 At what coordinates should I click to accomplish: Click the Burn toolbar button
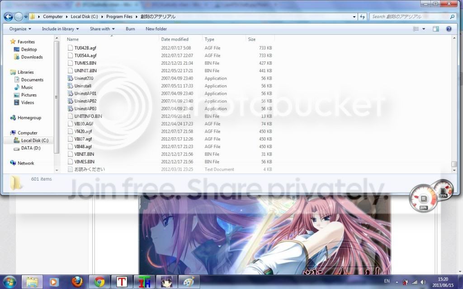point(130,29)
